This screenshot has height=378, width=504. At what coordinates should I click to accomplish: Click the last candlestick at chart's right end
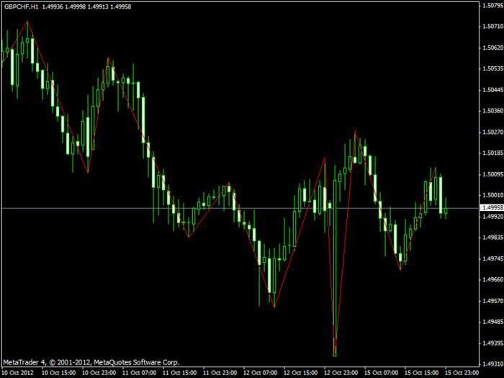click(x=446, y=210)
